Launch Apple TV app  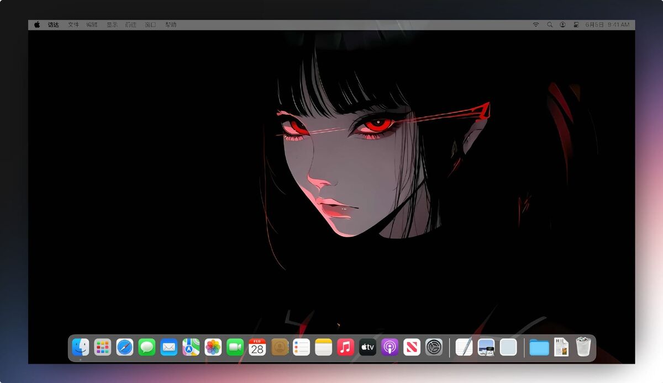(x=368, y=347)
